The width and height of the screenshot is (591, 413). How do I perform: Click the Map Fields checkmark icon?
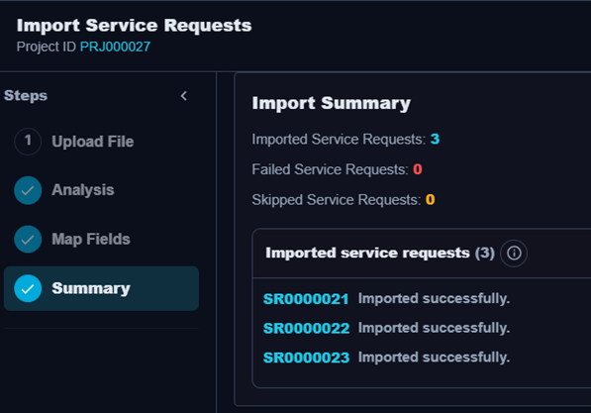[x=28, y=239]
